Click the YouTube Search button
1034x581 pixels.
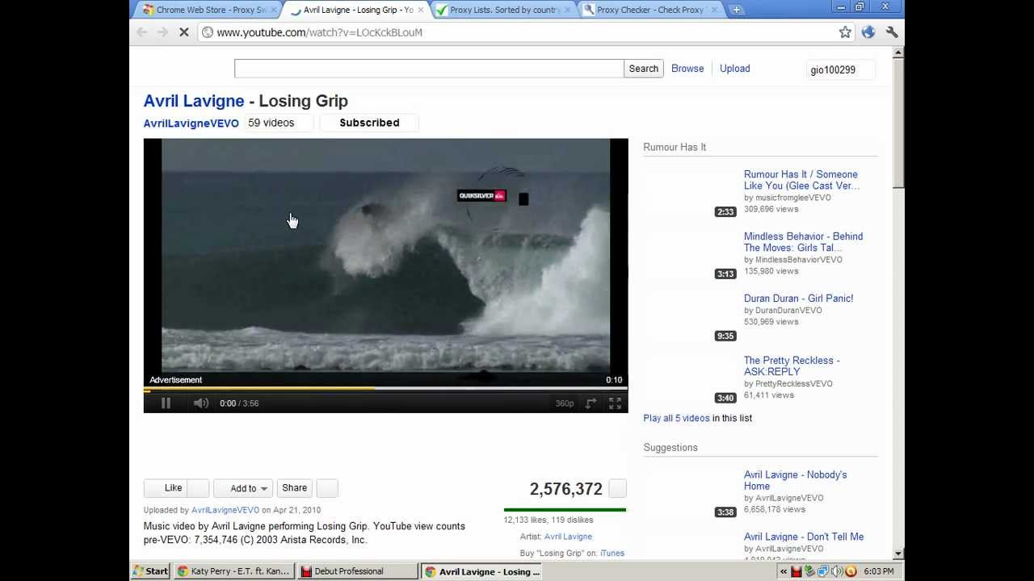644,69
